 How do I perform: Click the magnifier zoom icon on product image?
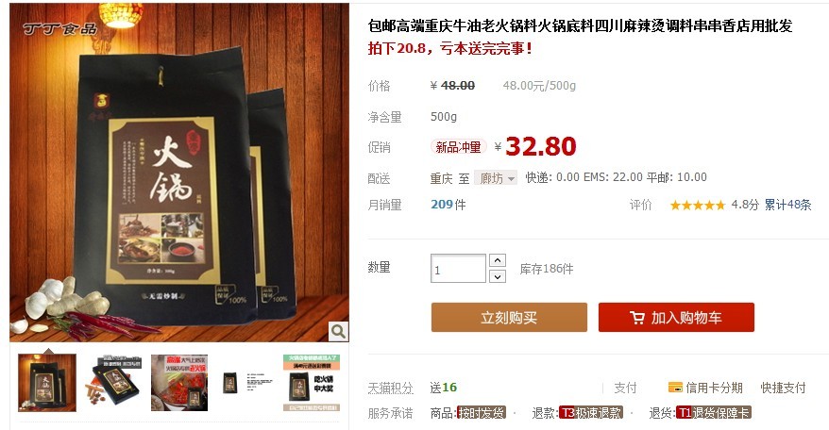coord(338,331)
